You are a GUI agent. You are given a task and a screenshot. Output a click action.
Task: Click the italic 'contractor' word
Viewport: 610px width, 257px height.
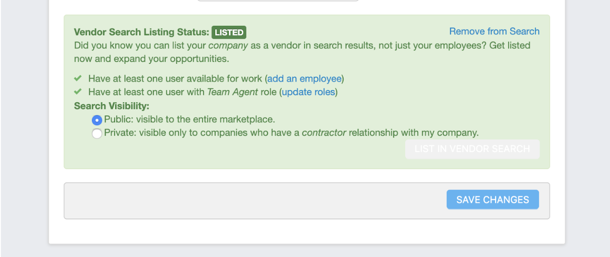(324, 133)
